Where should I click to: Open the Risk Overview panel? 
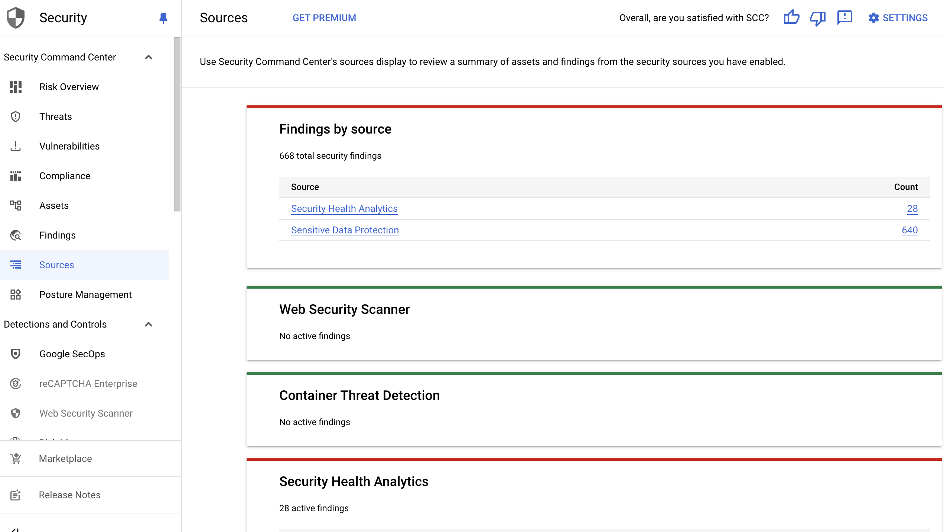[69, 86]
